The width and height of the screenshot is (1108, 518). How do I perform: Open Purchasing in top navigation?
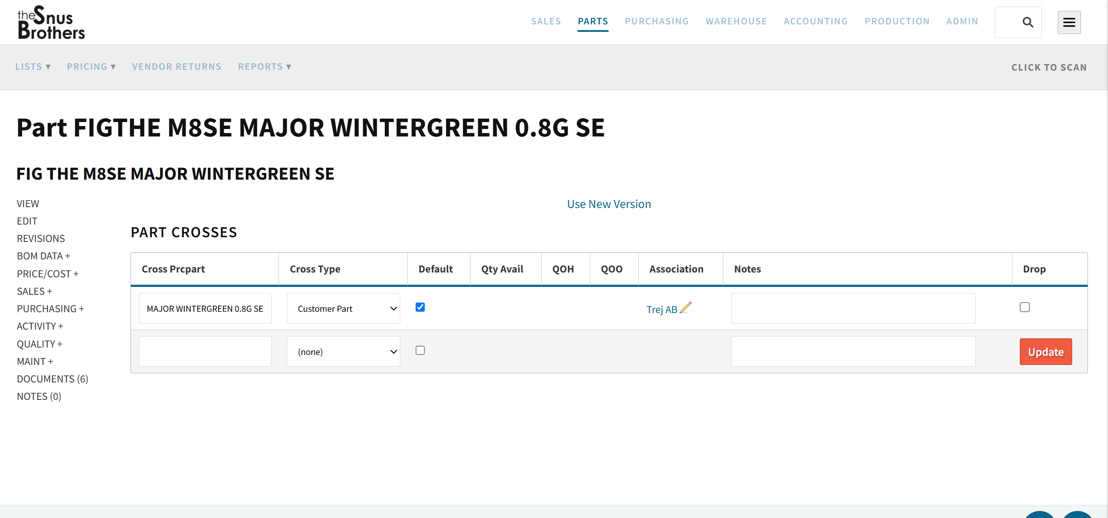coord(657,21)
